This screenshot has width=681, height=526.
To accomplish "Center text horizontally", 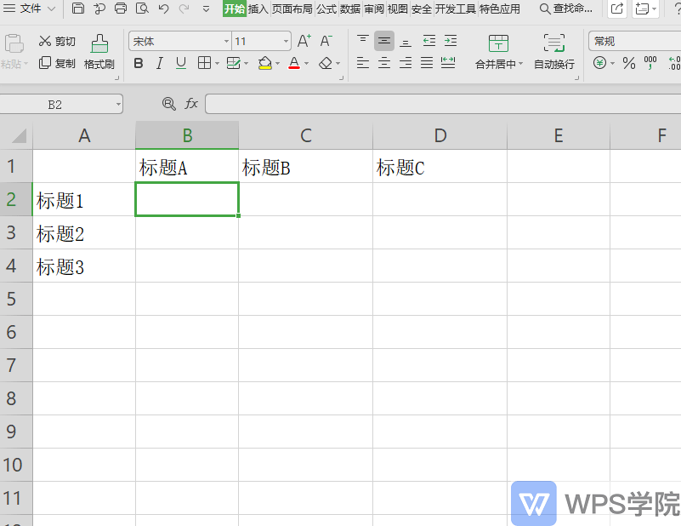I will pos(384,63).
